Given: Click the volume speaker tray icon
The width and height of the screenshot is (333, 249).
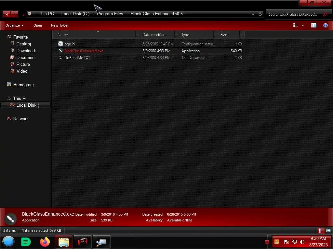Looking at the screenshot, I should click(302, 242).
